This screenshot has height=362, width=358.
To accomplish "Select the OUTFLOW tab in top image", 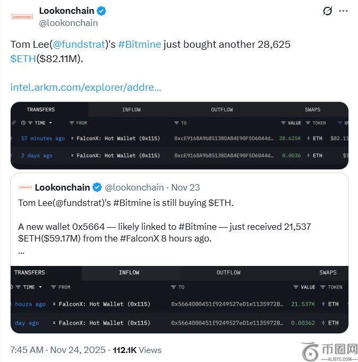I will [222, 110].
